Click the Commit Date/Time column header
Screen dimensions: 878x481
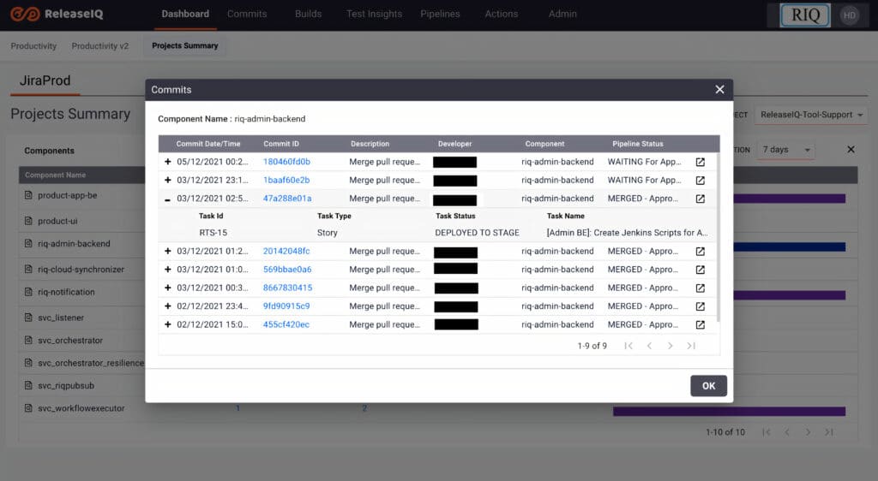pyautogui.click(x=207, y=144)
